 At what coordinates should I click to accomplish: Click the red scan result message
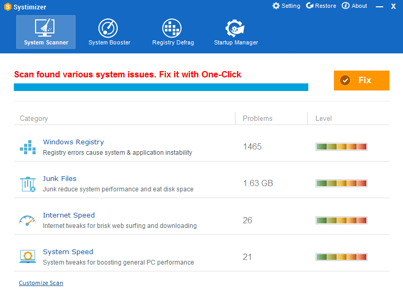tap(128, 74)
